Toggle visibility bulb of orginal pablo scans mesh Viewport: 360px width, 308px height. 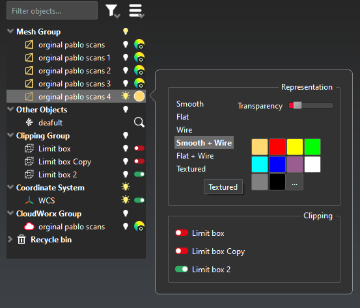(x=126, y=44)
